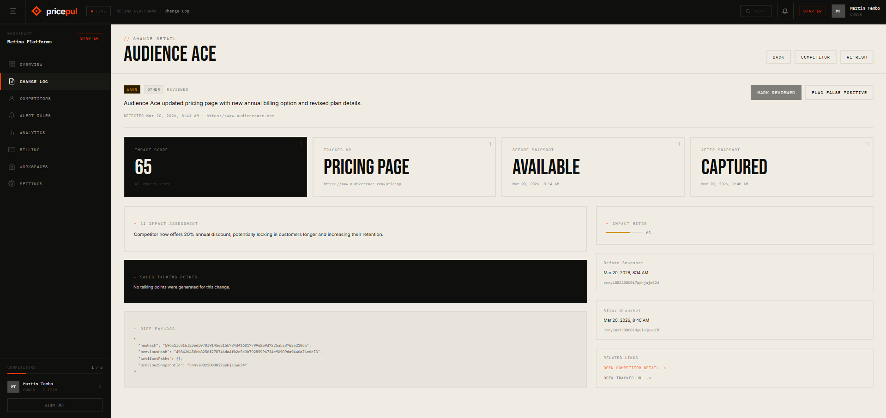Click the search input field
The width and height of the screenshot is (886, 418).
(755, 11)
